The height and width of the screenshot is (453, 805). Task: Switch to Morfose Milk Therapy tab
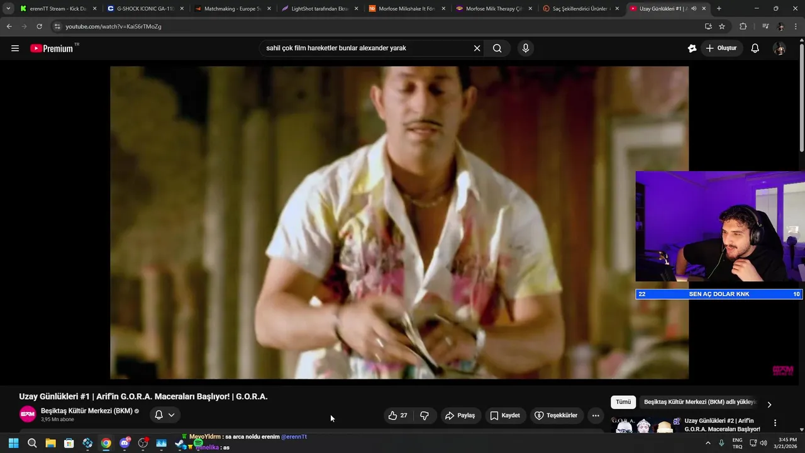tap(494, 9)
